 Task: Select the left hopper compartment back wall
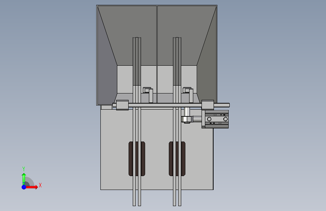pyautogui.click(x=127, y=35)
